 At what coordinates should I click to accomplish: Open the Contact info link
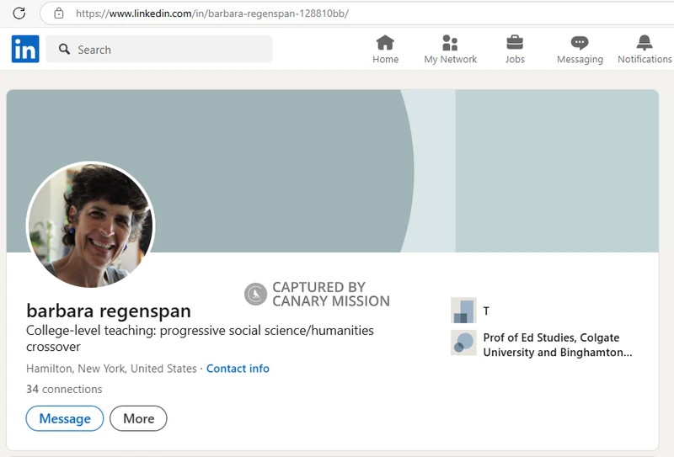click(x=238, y=369)
